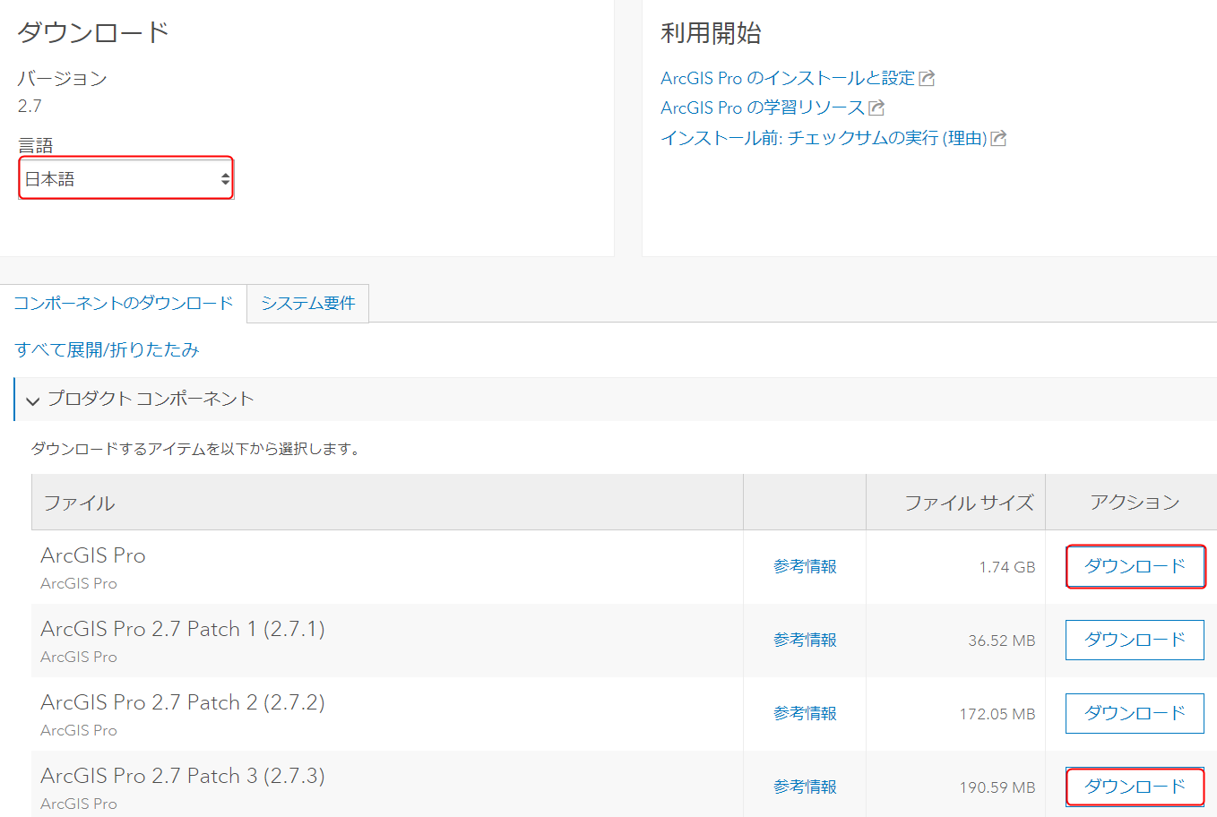Open ArcGIS Pro のインストールと設定 link
Screen dimensions: 1217x817
(787, 78)
